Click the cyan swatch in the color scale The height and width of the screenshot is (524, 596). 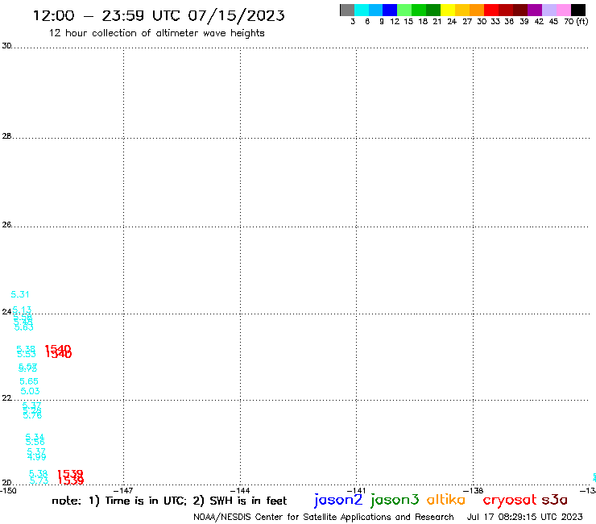point(362,10)
